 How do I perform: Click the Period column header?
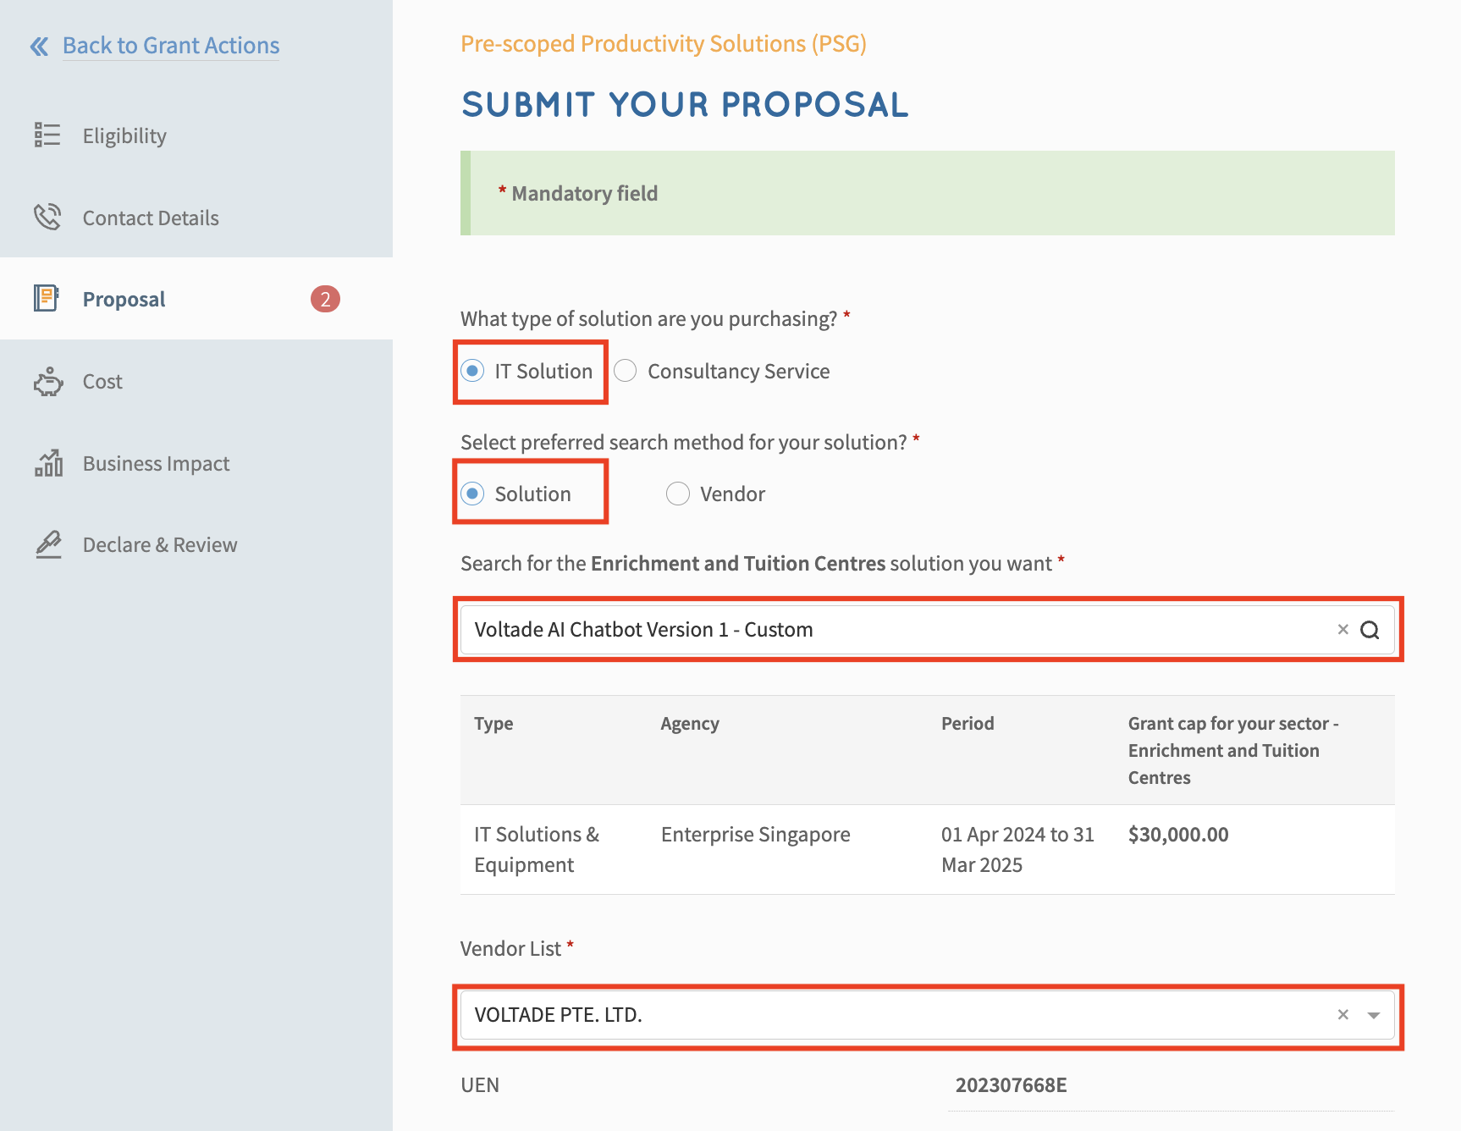click(968, 724)
